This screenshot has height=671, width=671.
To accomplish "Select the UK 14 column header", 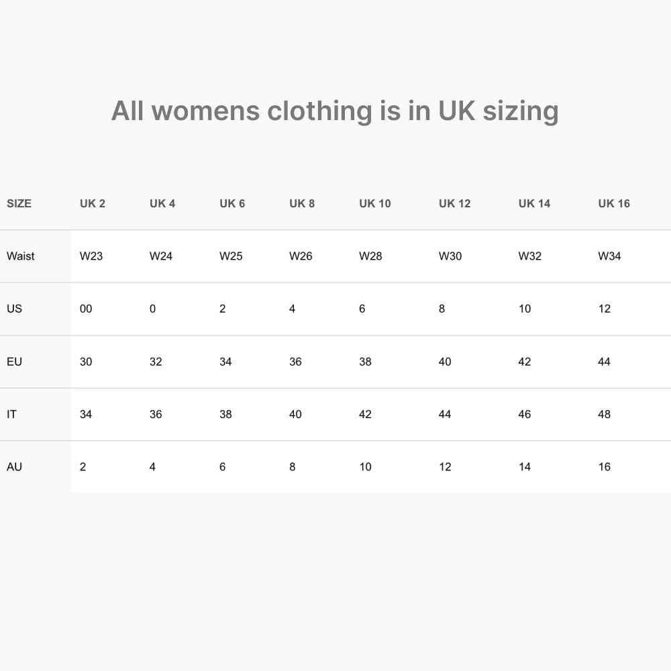I will [534, 203].
